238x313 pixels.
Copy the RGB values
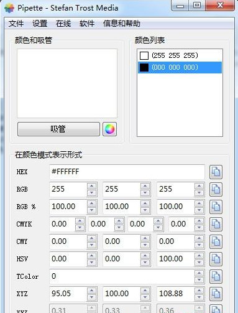click(216, 189)
